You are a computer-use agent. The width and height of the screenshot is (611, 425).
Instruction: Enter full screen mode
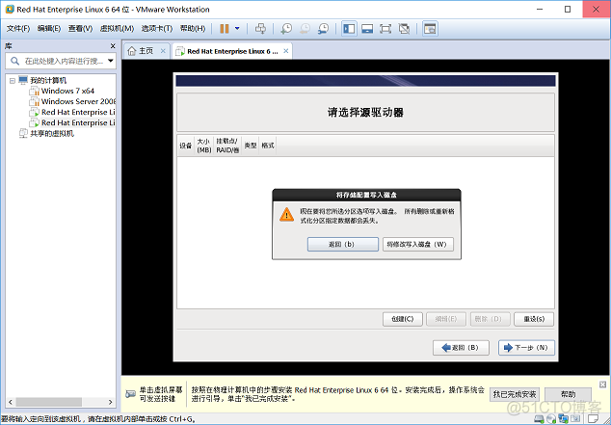click(385, 29)
